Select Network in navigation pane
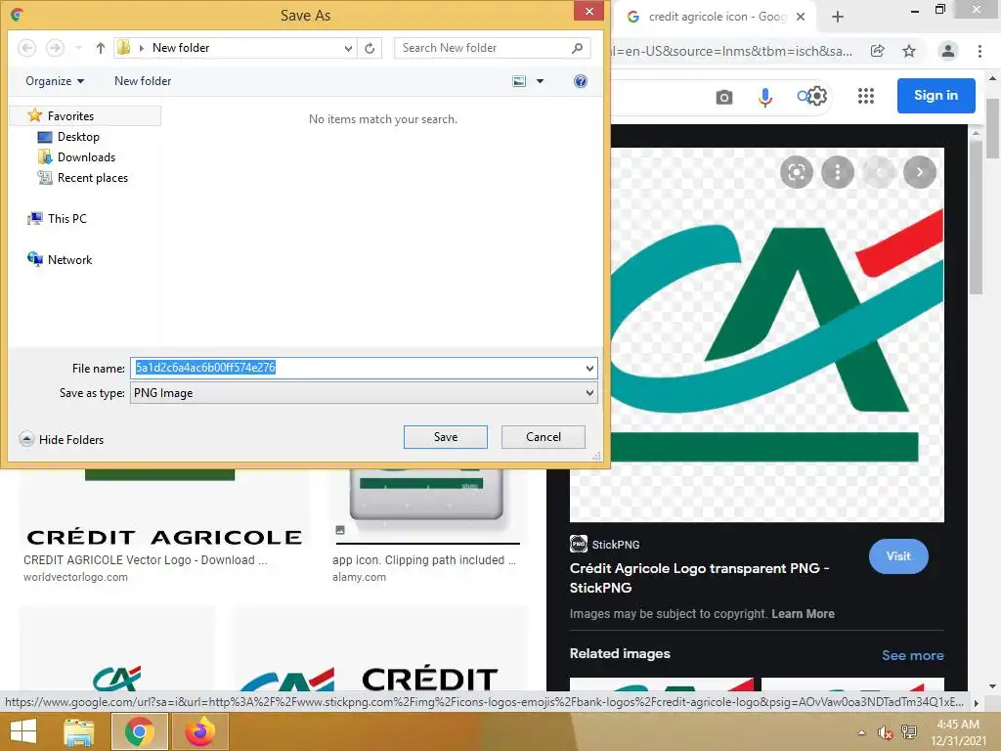The height and width of the screenshot is (751, 1001). pos(60,260)
